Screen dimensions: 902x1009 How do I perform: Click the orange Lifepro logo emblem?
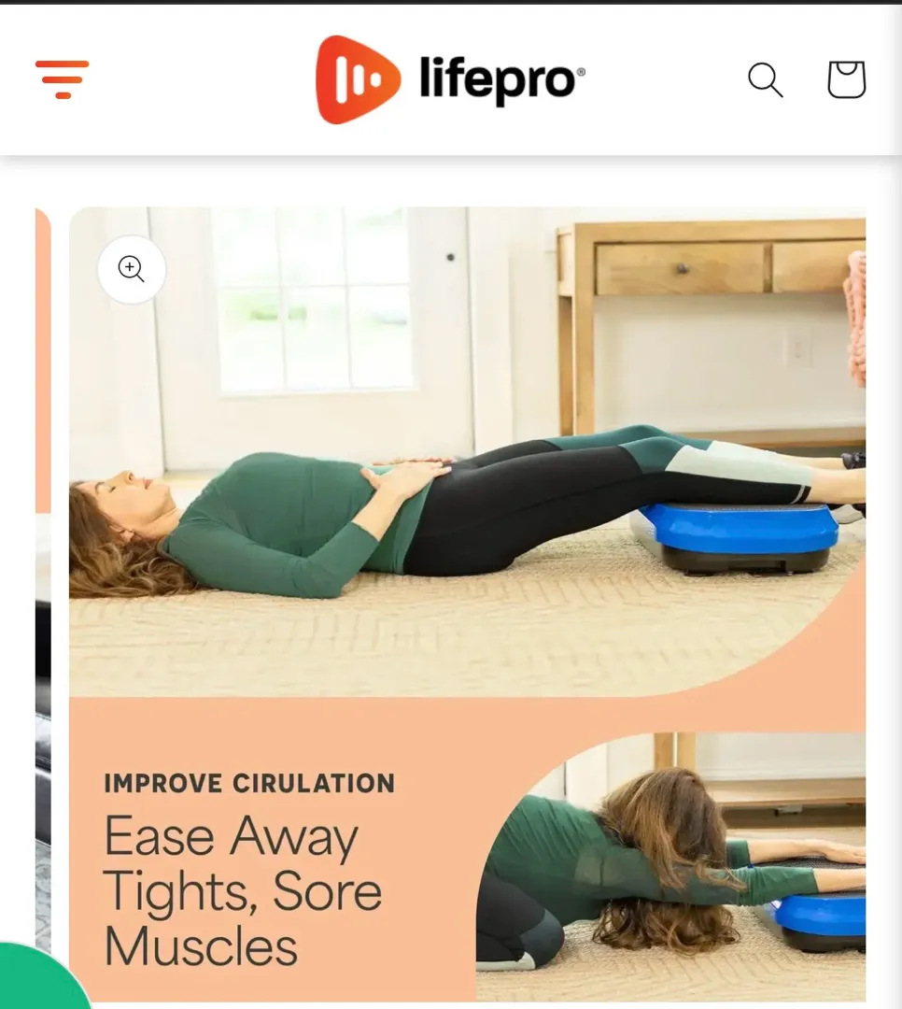coord(358,79)
